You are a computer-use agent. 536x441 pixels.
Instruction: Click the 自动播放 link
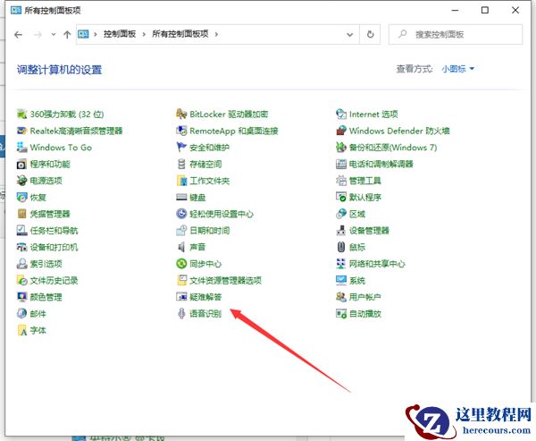click(x=365, y=313)
